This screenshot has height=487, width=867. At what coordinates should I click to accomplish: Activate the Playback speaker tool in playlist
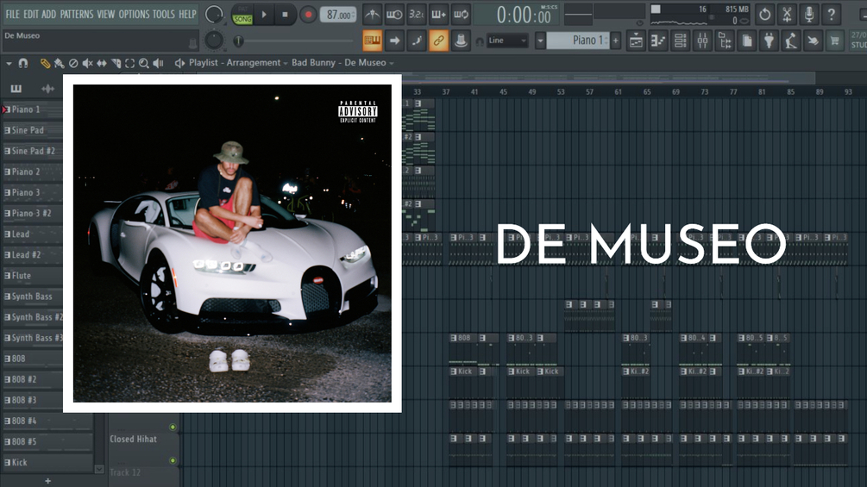pos(158,64)
